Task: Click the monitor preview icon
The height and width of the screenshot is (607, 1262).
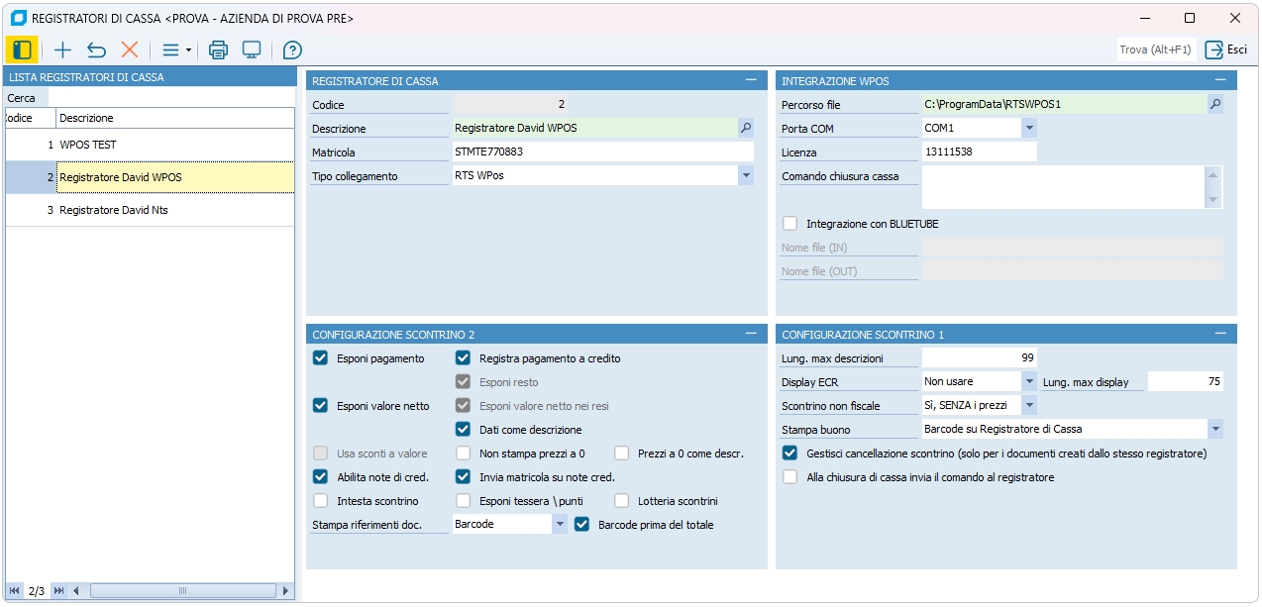Action: [x=252, y=50]
